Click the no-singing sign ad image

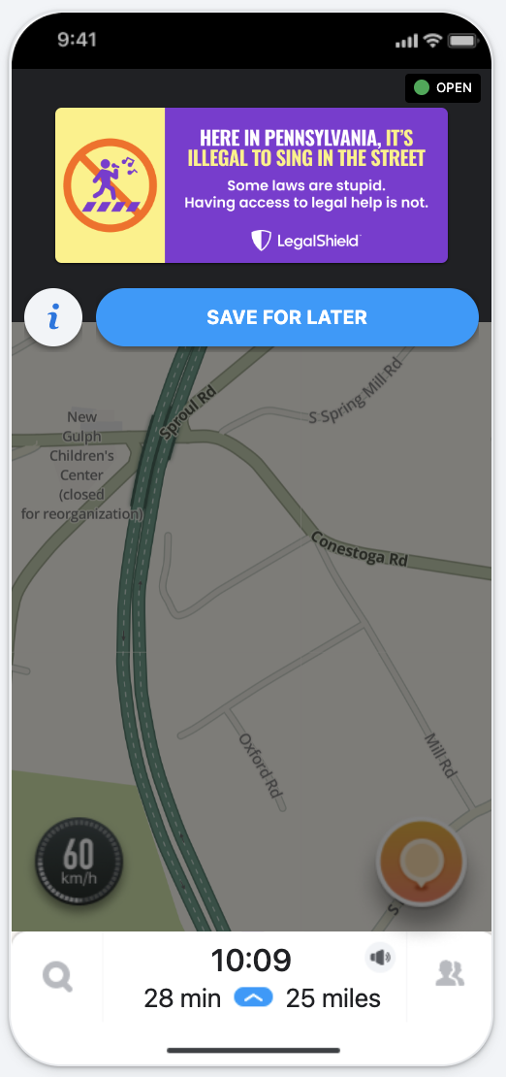(x=110, y=185)
